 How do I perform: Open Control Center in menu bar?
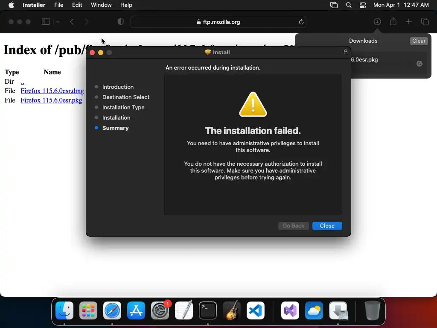[363, 5]
